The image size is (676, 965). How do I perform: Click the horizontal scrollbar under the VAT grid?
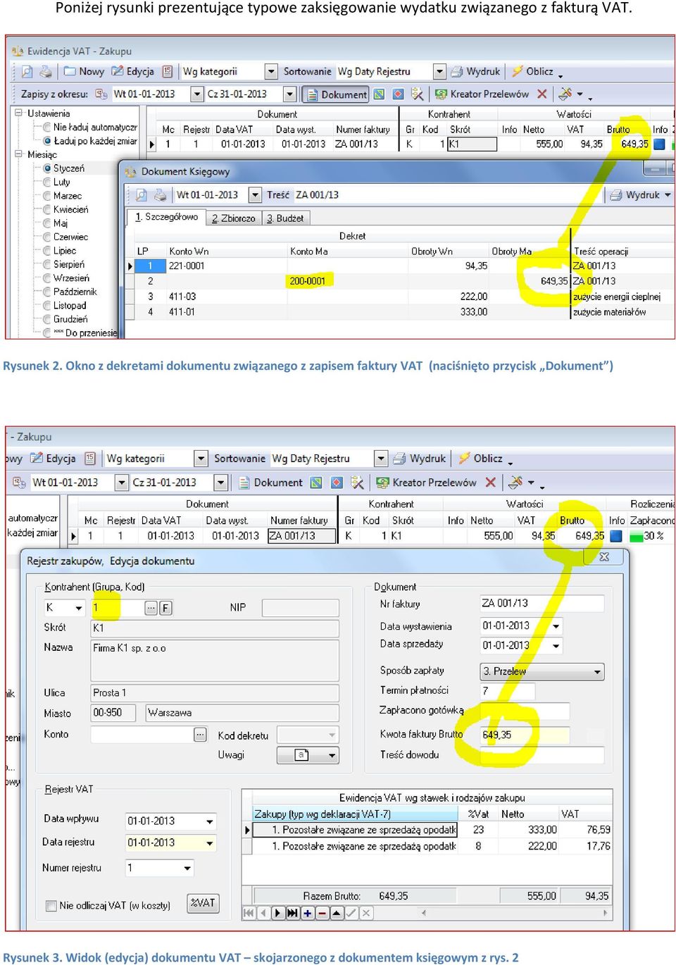point(513,913)
